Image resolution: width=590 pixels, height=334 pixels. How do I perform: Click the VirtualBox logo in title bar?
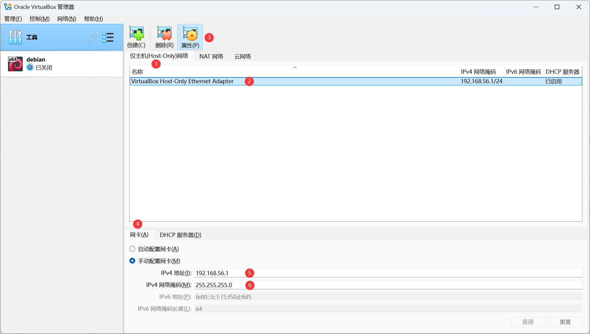coord(8,7)
